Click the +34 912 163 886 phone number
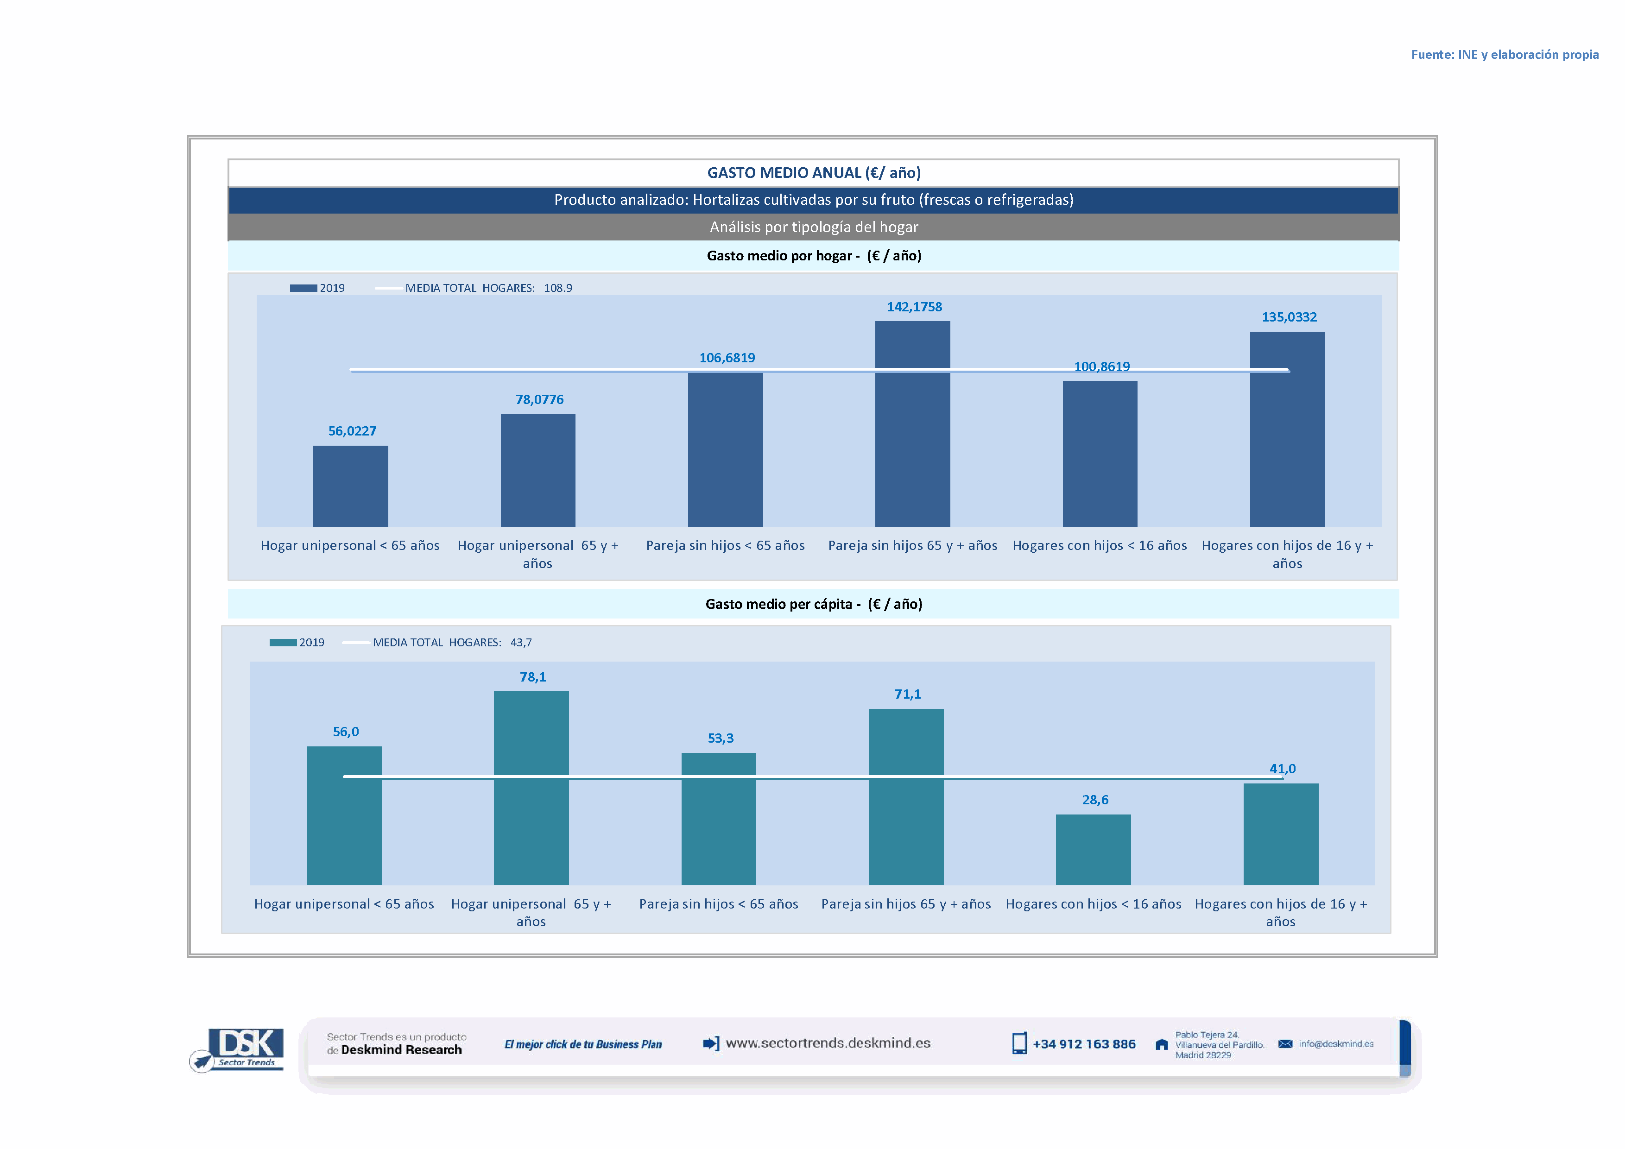This screenshot has height=1149, width=1625. tap(1084, 1044)
